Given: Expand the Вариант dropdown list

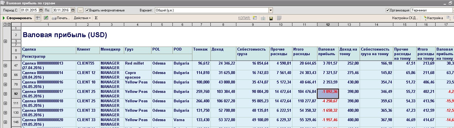Looking at the screenshot, I should [271, 10].
